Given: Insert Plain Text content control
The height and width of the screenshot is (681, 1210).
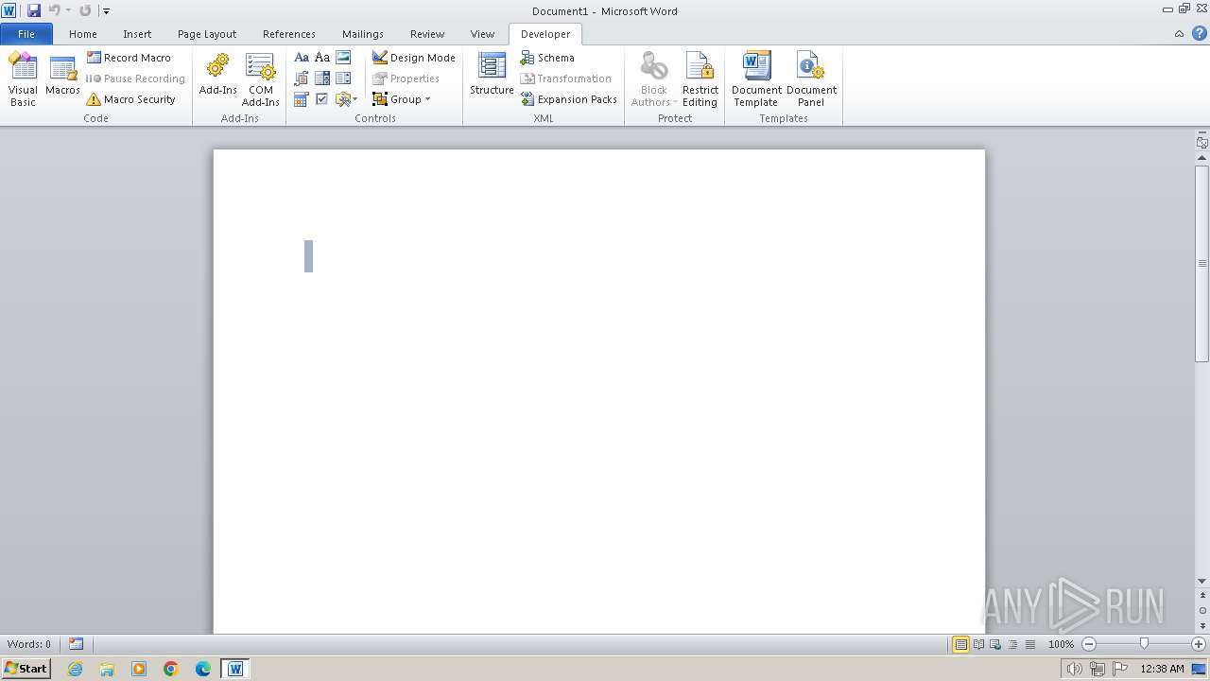Looking at the screenshot, I should [322, 58].
